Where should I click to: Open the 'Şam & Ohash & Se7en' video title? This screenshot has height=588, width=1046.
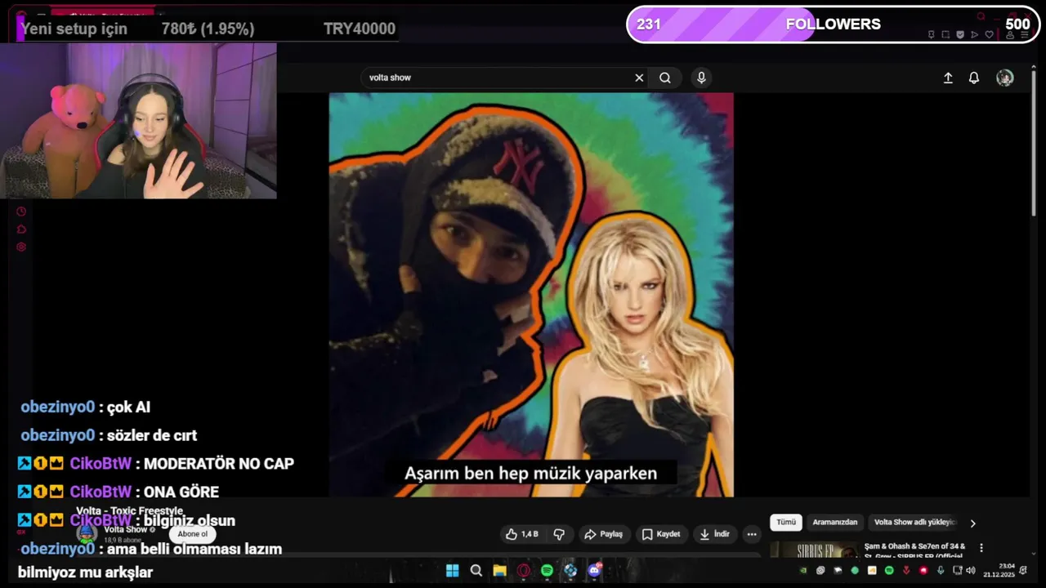point(914,550)
